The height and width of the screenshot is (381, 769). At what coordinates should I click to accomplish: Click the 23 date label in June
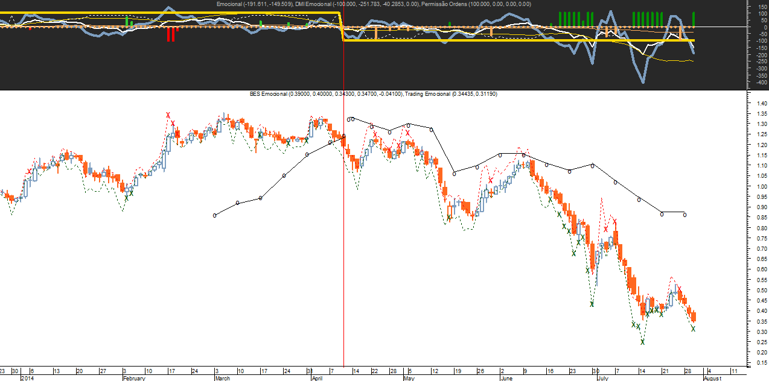(572, 371)
